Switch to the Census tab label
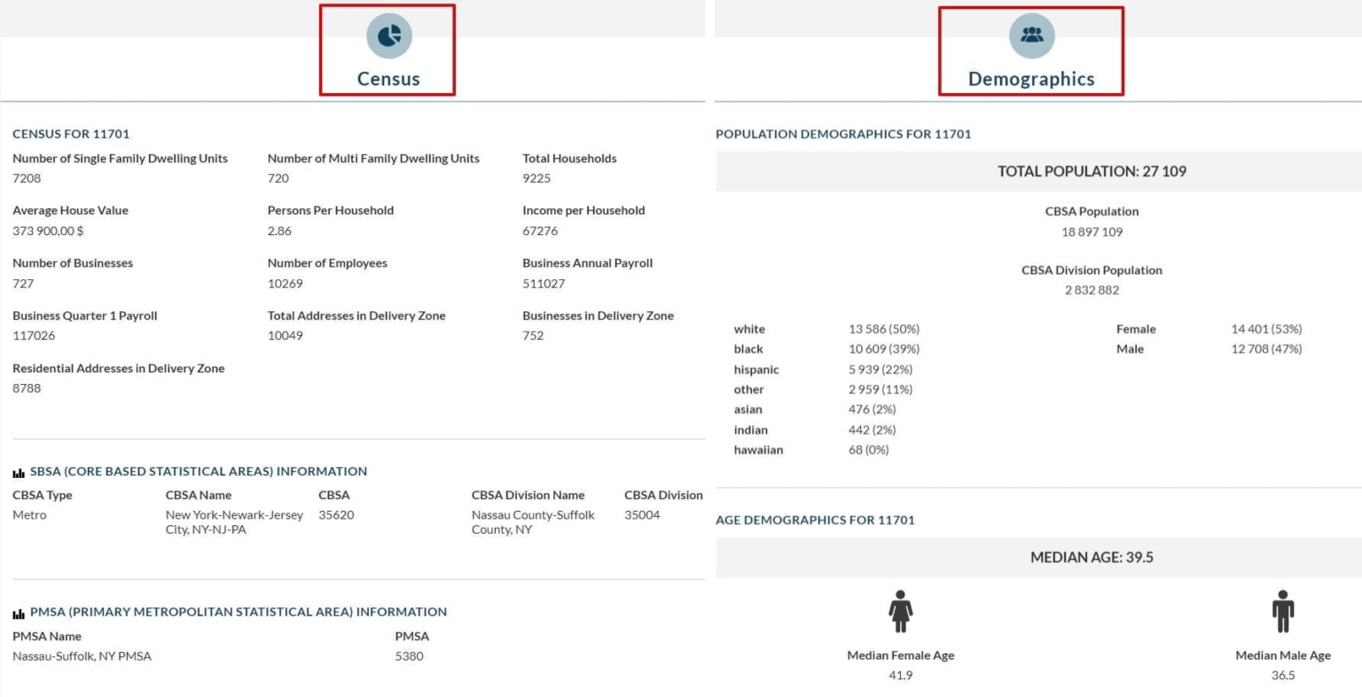The width and height of the screenshot is (1362, 697). point(388,79)
